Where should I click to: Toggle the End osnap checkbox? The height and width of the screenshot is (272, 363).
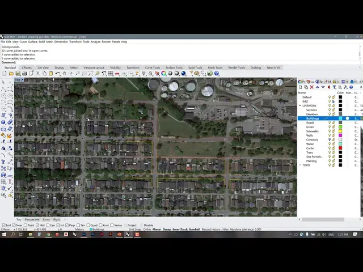3,225
